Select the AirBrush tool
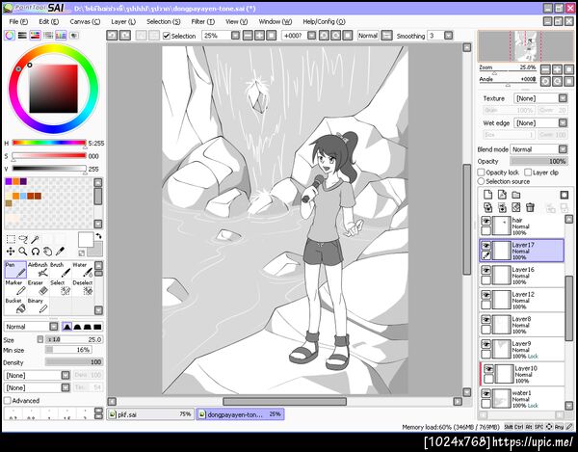 38,270
